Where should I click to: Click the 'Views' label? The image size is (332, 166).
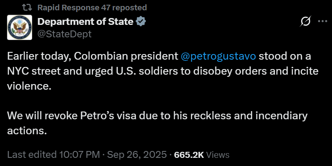(x=217, y=155)
